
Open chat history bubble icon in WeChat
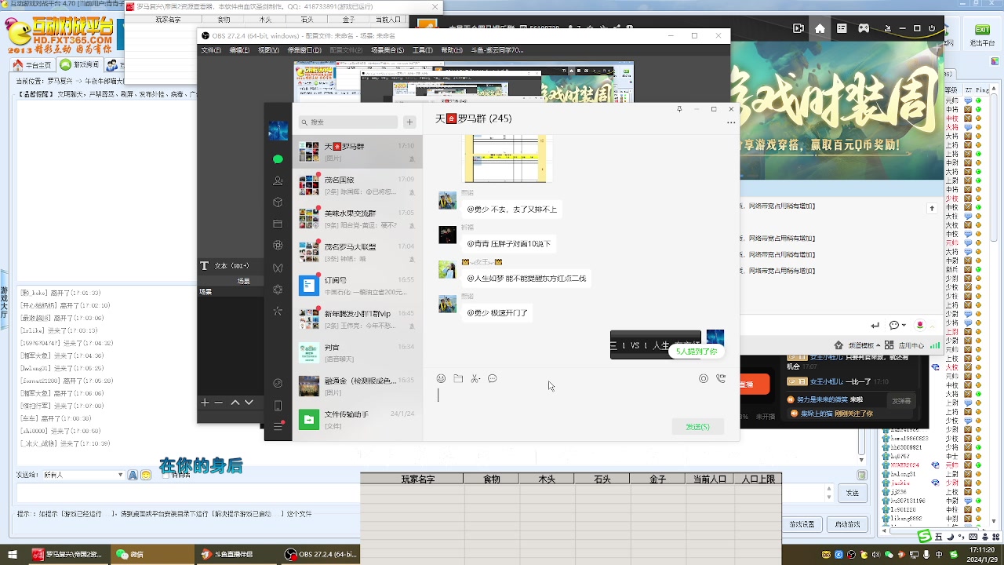pos(493,378)
